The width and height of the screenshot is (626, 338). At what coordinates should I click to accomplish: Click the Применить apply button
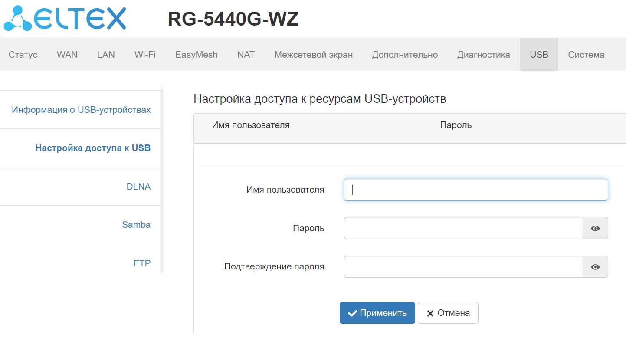tap(377, 313)
